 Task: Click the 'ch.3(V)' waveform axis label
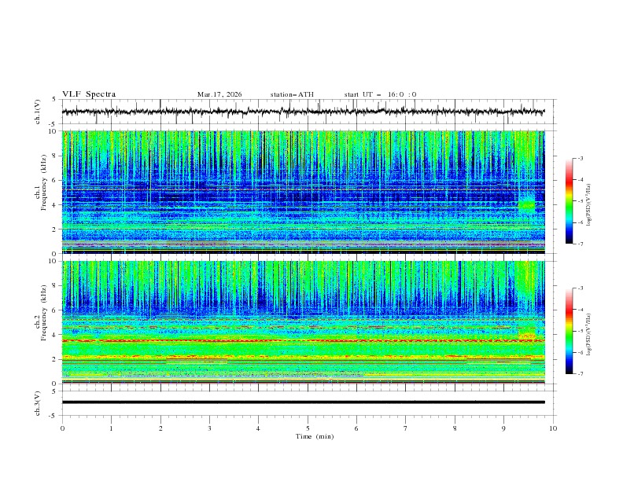[x=38, y=403]
